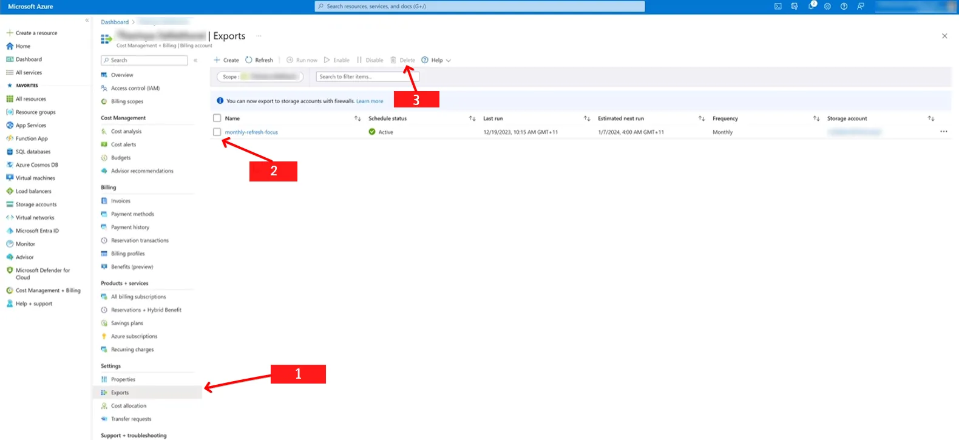Image resolution: width=959 pixels, height=440 pixels.
Task: Open Invoices menu item
Action: (x=120, y=201)
